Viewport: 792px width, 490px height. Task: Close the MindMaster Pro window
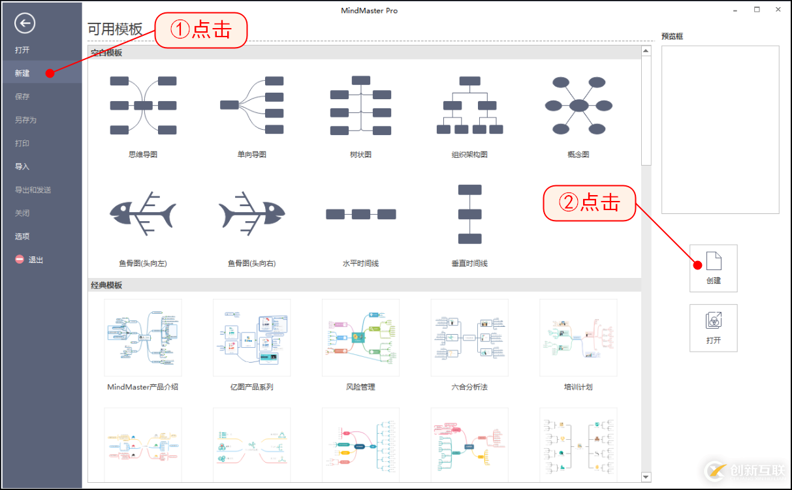coord(777,10)
